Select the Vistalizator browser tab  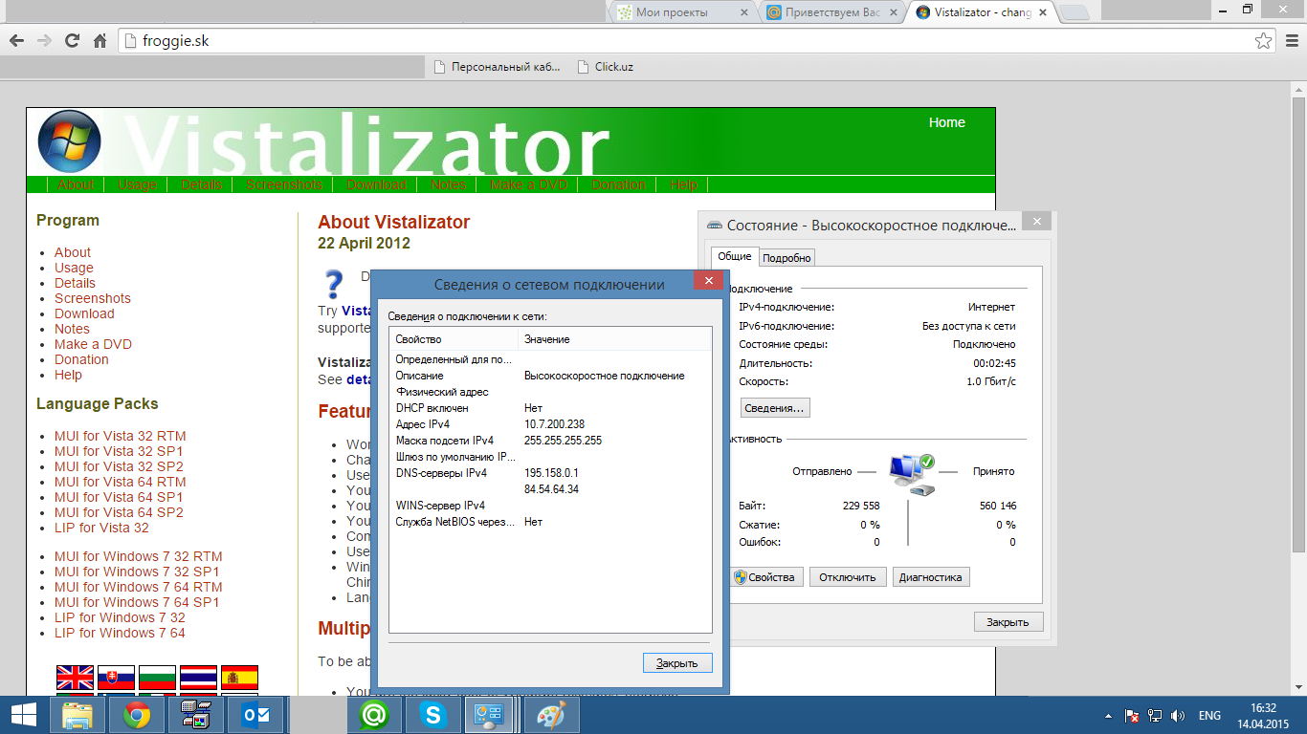980,12
